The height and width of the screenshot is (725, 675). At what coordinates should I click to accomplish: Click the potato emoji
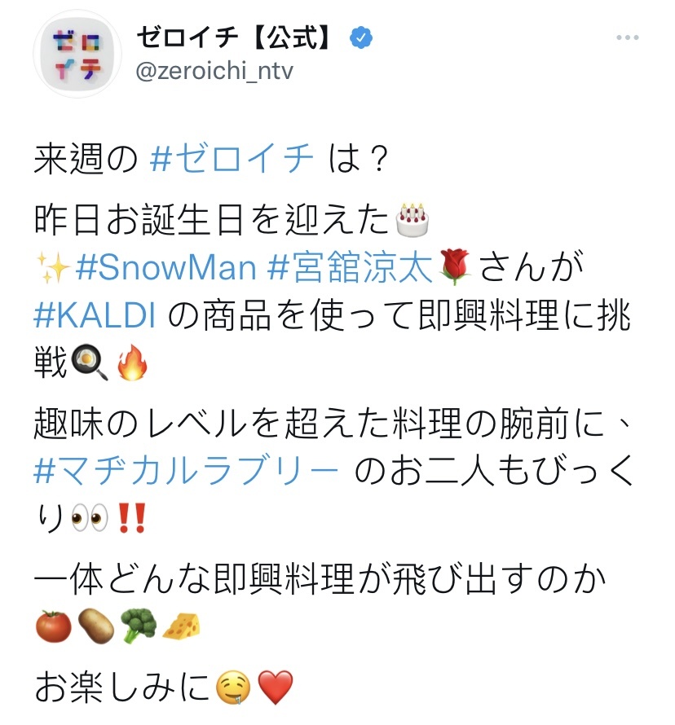click(x=96, y=626)
